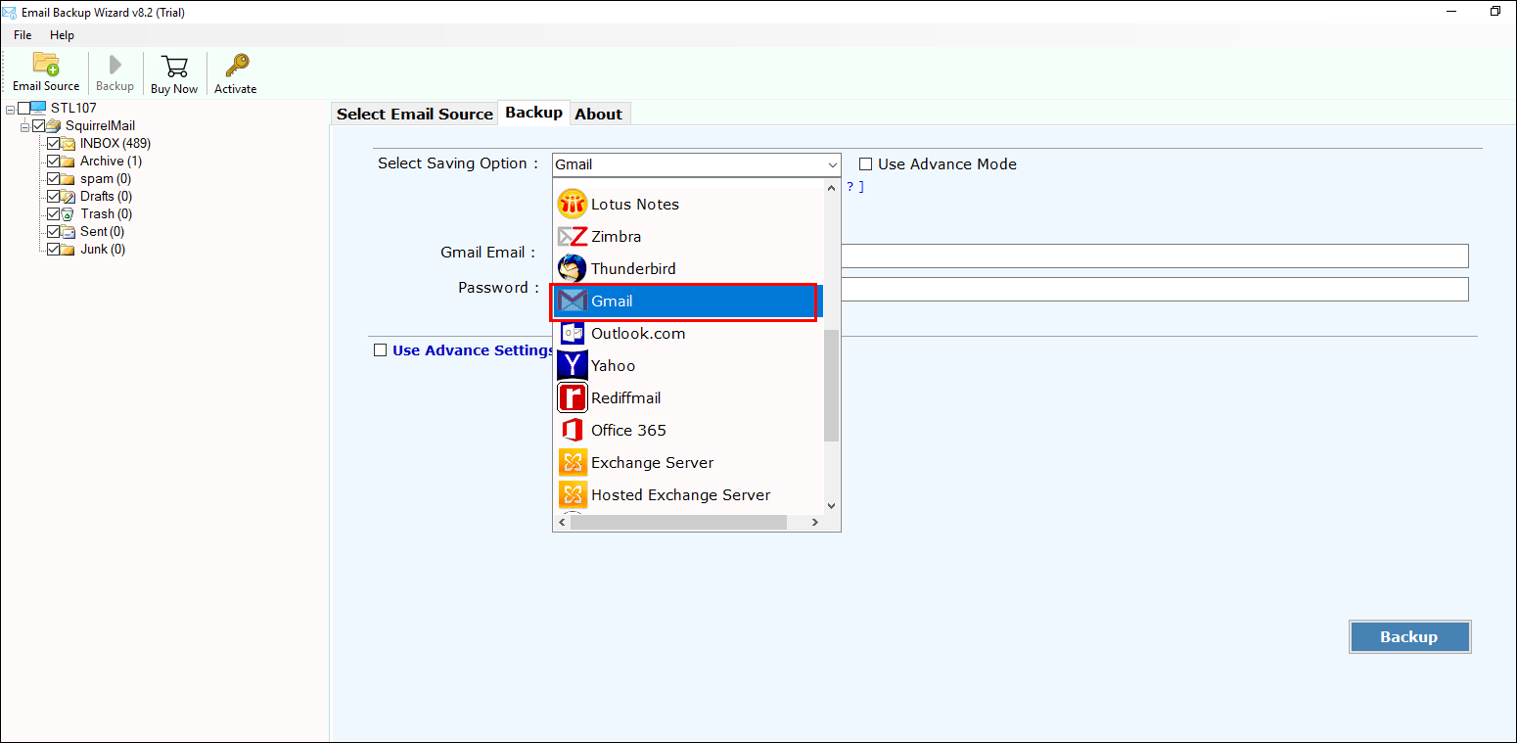Click the Sent folder icon

tap(69, 231)
